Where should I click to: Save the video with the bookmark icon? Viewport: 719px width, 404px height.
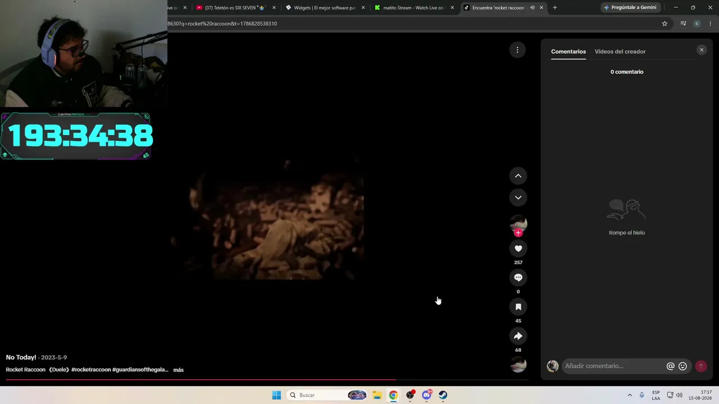pyautogui.click(x=518, y=307)
